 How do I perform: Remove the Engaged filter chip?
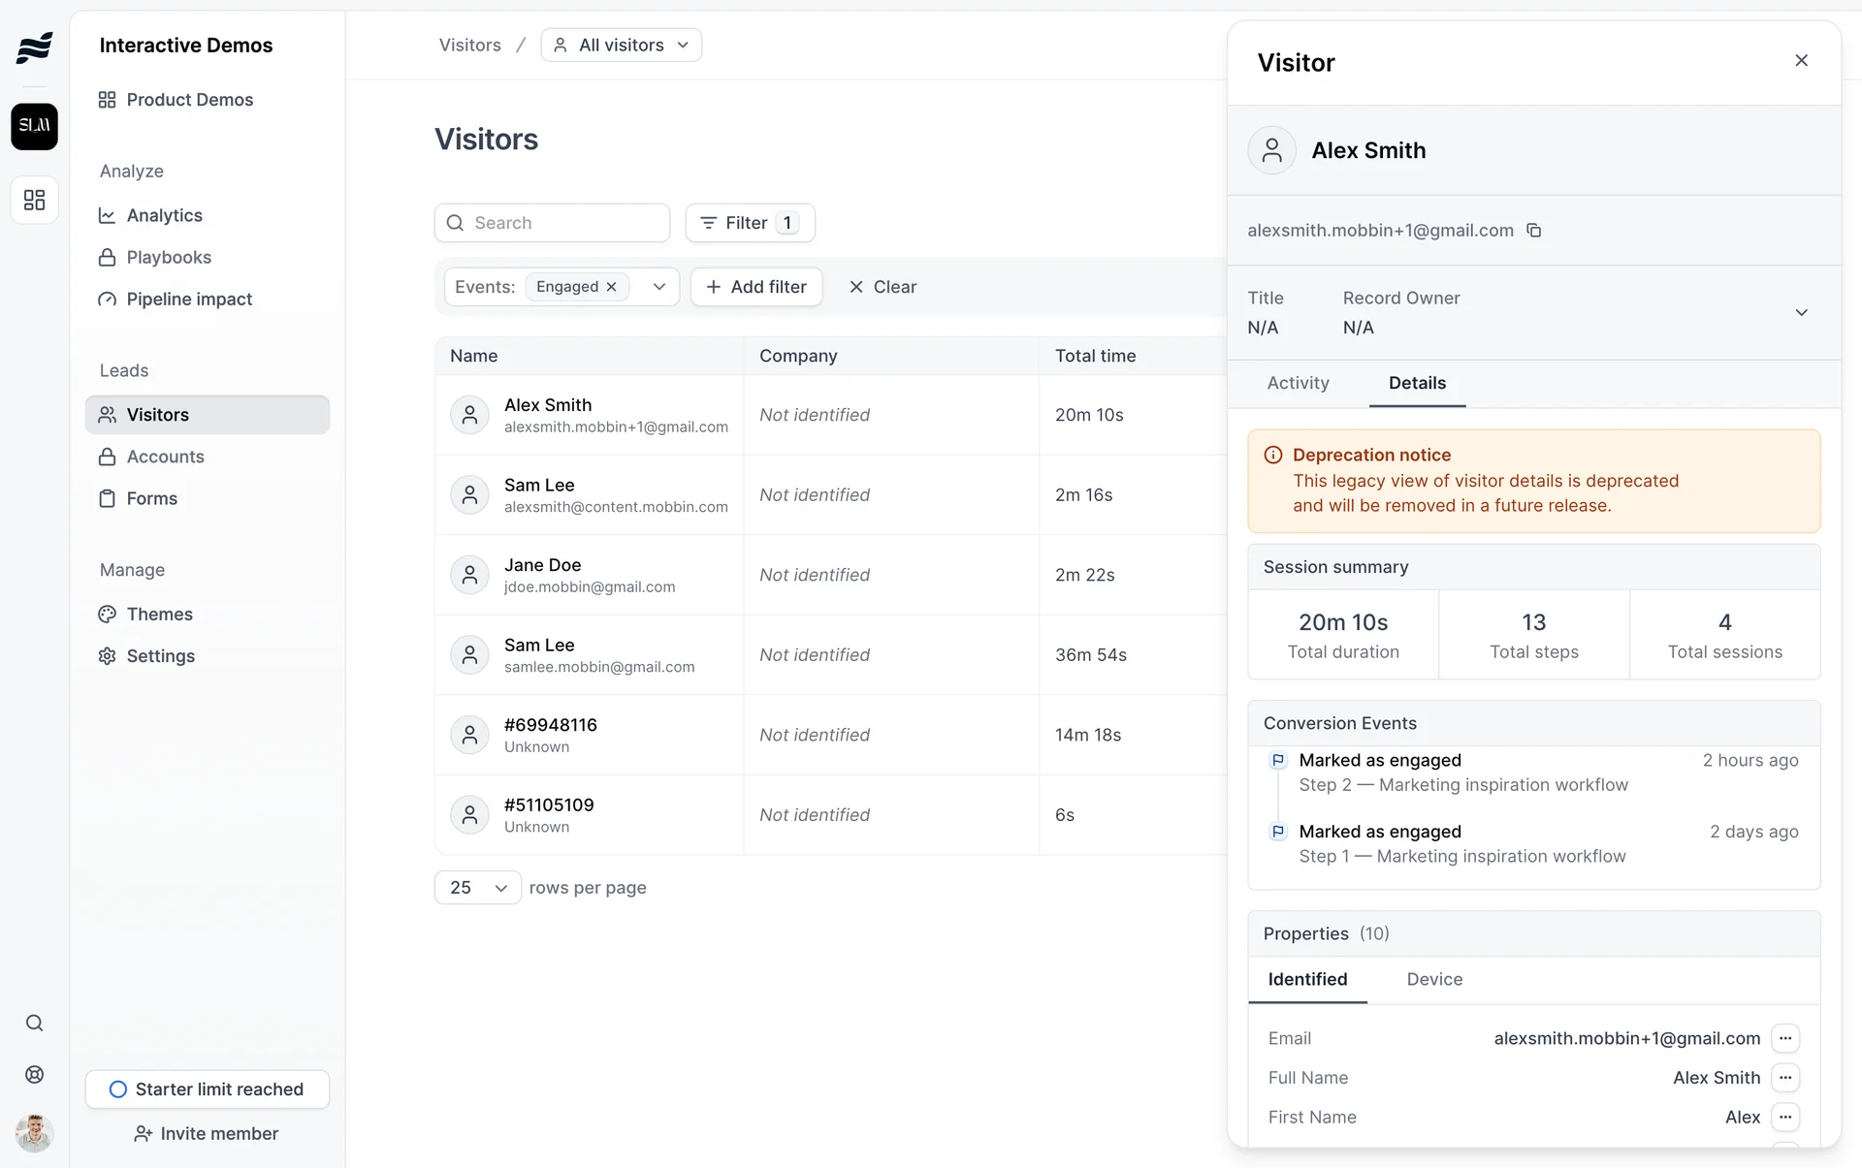612,287
